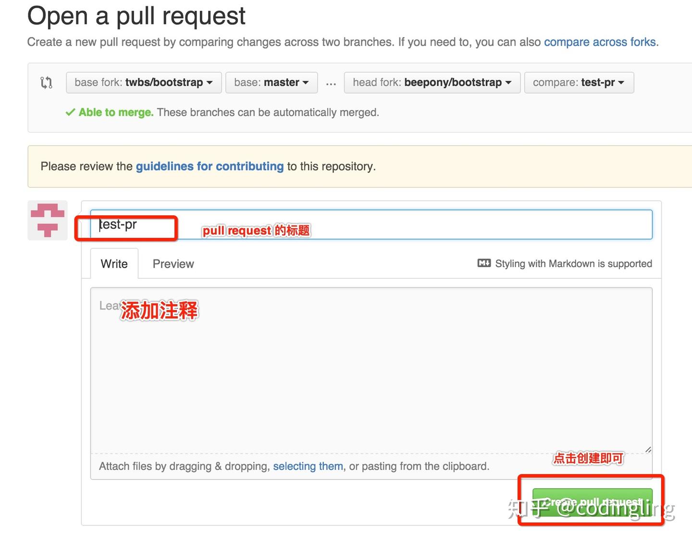Click the git compare icon beside branch selectors

click(47, 82)
